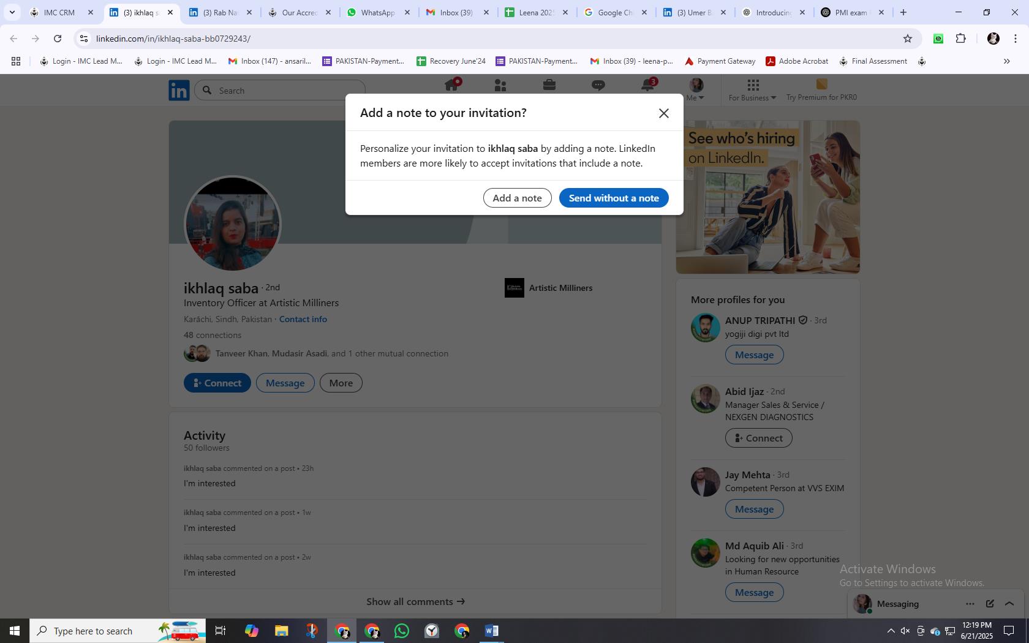The image size is (1029, 643).
Task: Open Windows Start menu
Action: click(x=15, y=631)
